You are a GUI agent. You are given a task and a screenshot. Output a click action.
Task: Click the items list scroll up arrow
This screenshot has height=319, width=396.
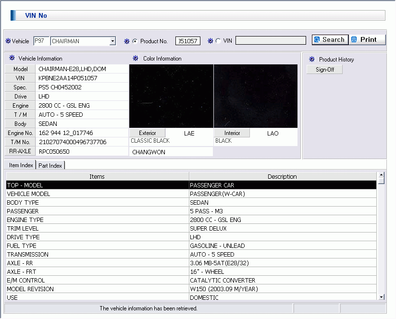coord(382,175)
